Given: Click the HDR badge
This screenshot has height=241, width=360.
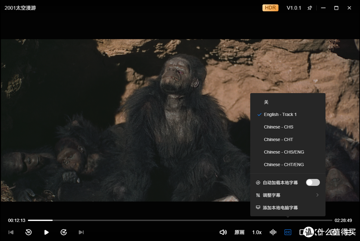Looking at the screenshot, I should click(270, 8).
